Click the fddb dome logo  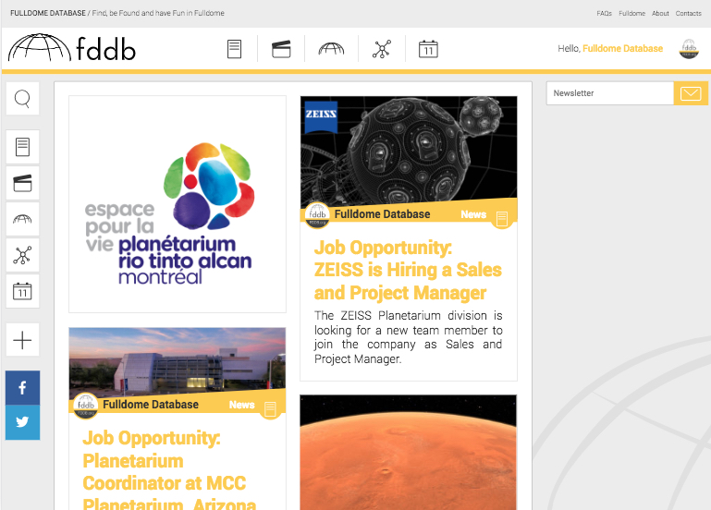(71, 47)
